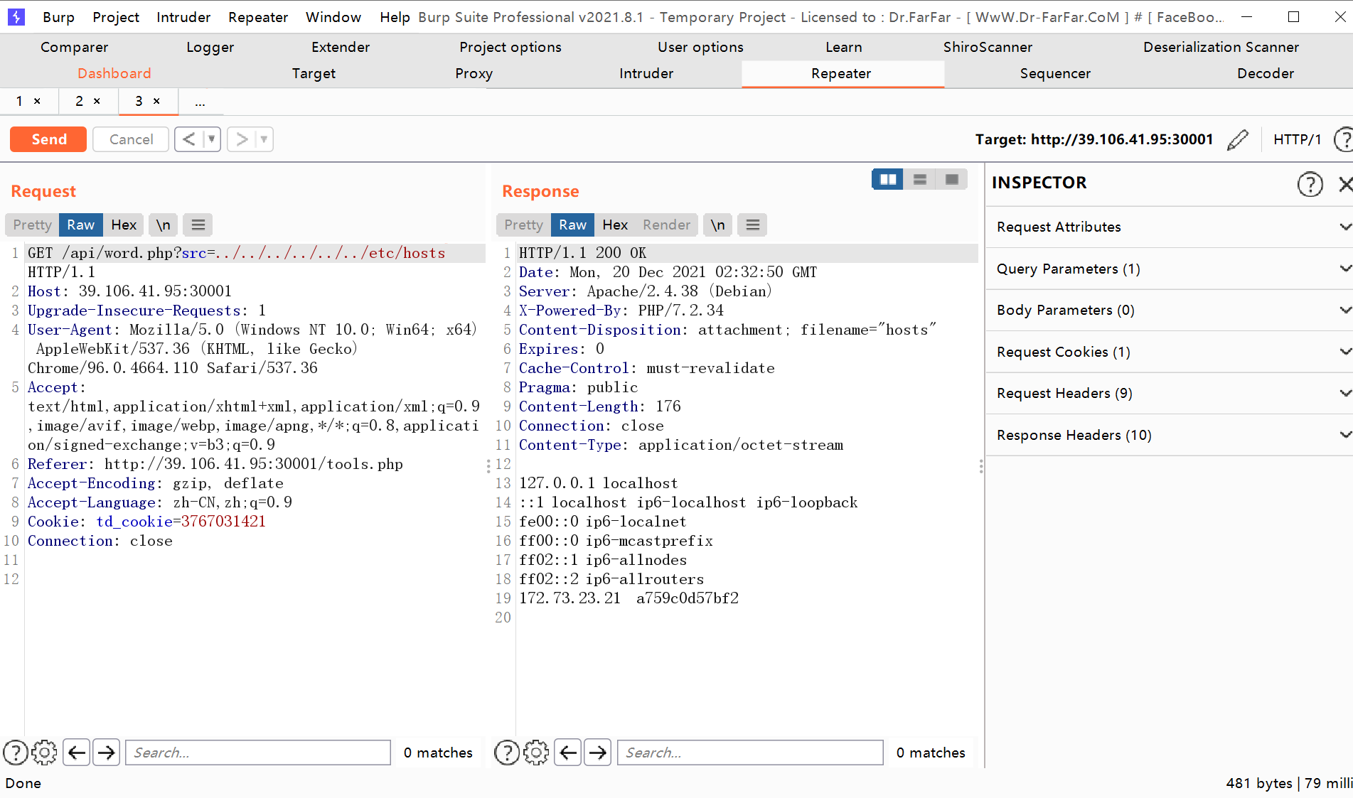Go to next match in Request search
The height and width of the screenshot is (798, 1353).
tap(107, 752)
